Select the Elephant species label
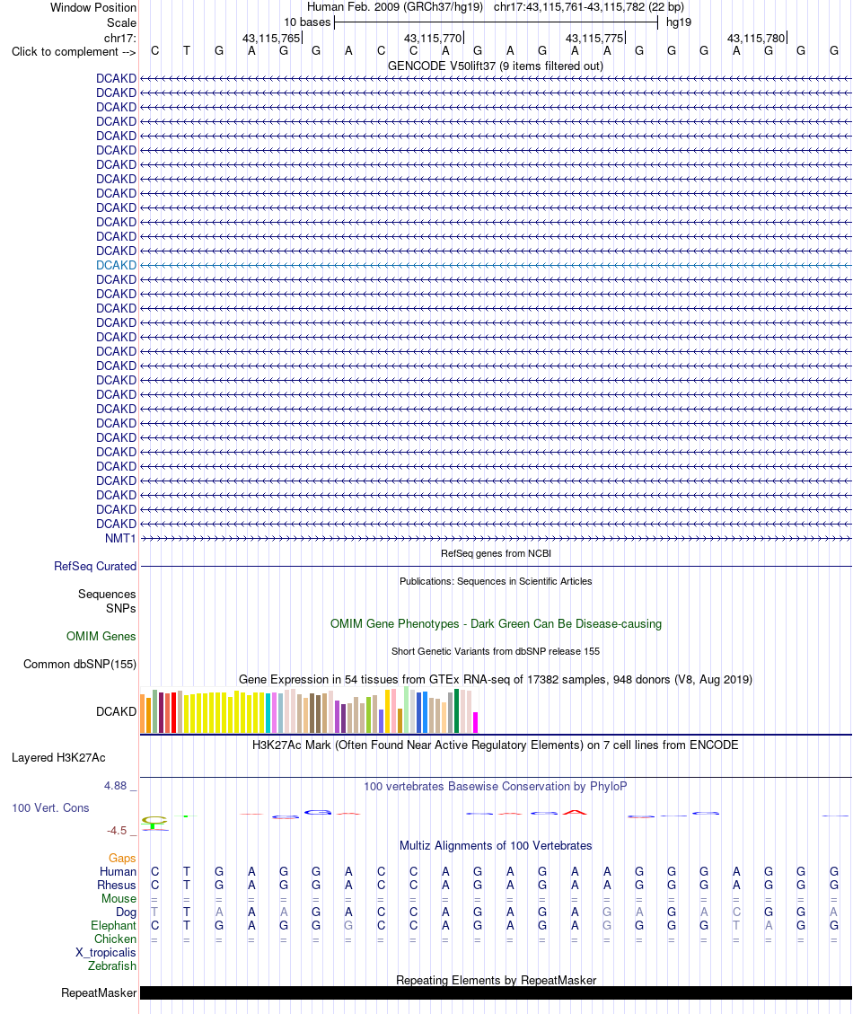This screenshot has height=1014, width=853. (113, 925)
